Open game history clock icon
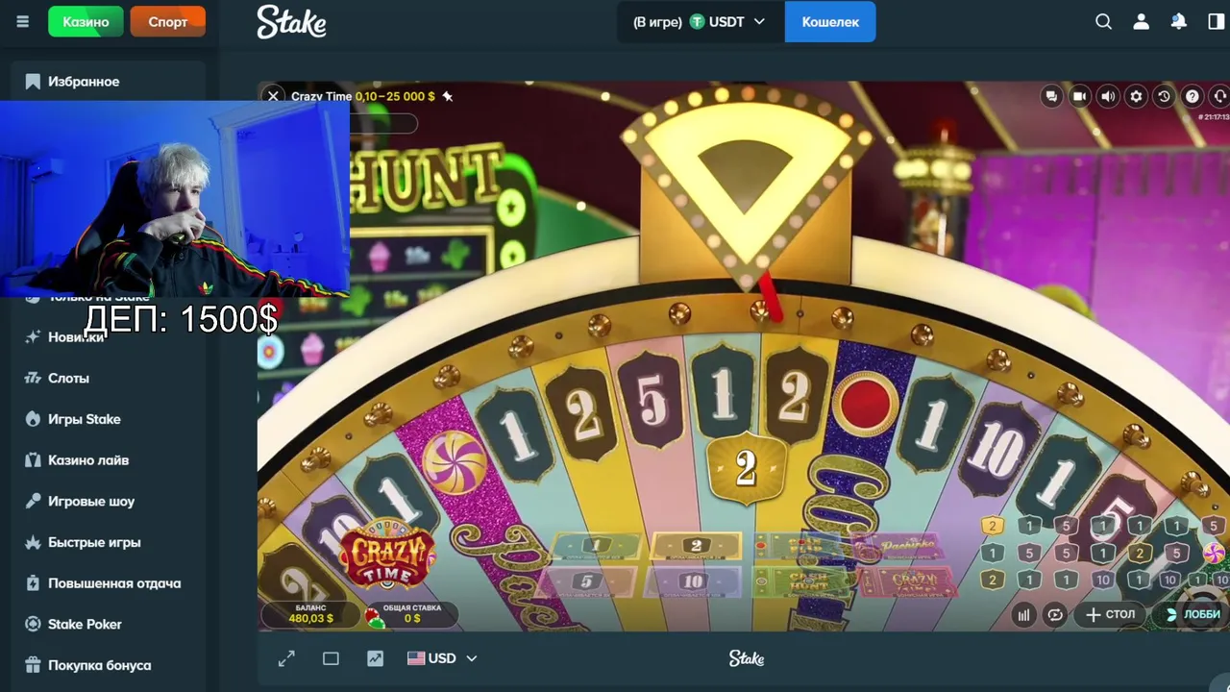The height and width of the screenshot is (692, 1230). 1164,96
